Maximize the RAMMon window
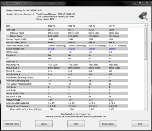This screenshot has height=131, width=152. pyautogui.click(x=140, y=3)
